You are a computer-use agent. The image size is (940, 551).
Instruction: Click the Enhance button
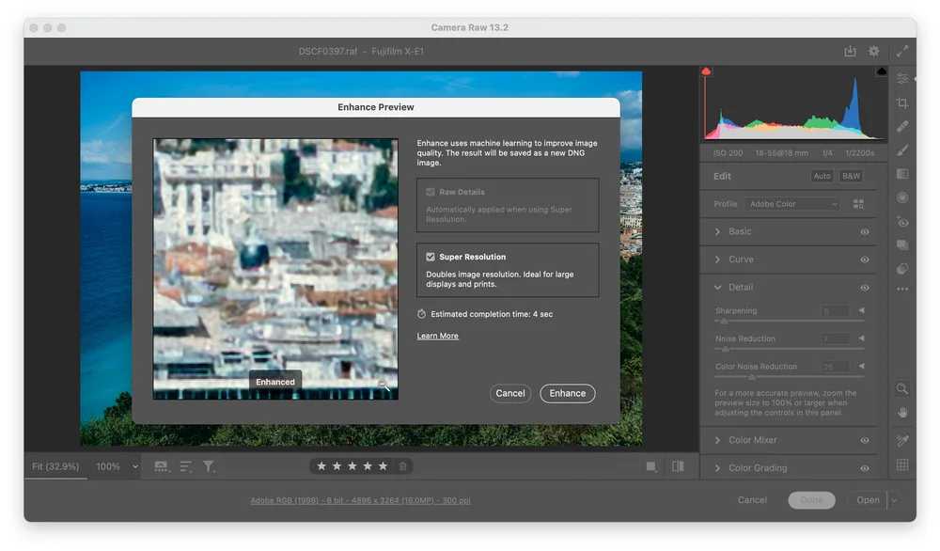tap(567, 393)
